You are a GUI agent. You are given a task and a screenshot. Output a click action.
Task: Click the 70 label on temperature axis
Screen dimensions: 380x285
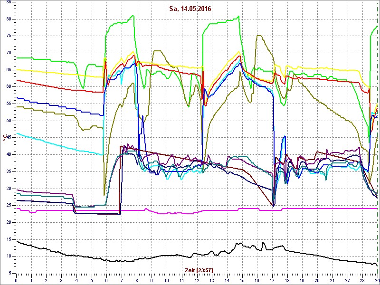tap(8, 53)
